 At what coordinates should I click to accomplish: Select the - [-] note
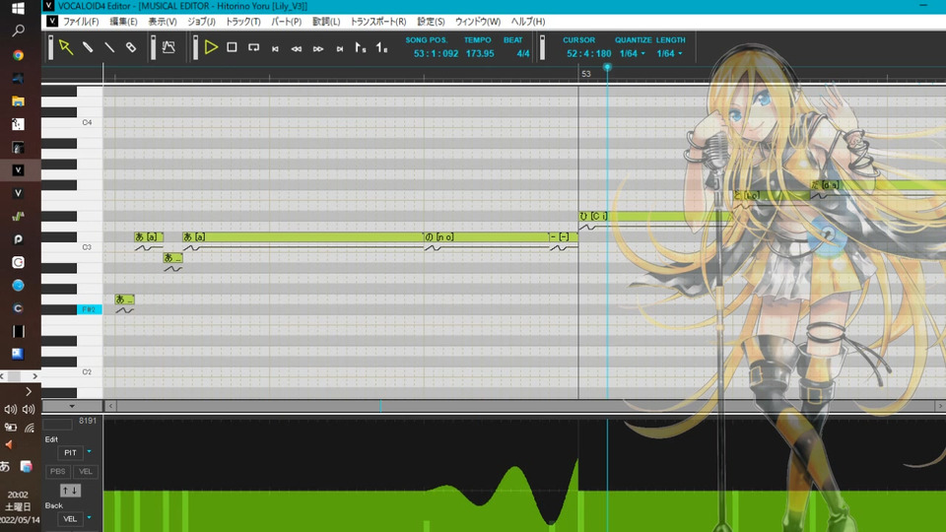pos(564,237)
